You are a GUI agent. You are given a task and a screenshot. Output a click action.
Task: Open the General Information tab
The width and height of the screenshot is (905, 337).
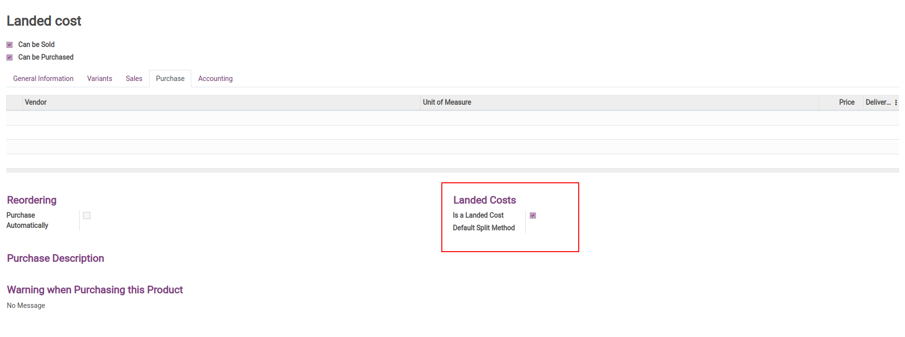(43, 79)
